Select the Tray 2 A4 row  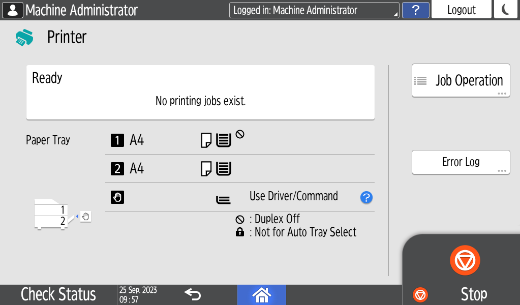[239, 169]
